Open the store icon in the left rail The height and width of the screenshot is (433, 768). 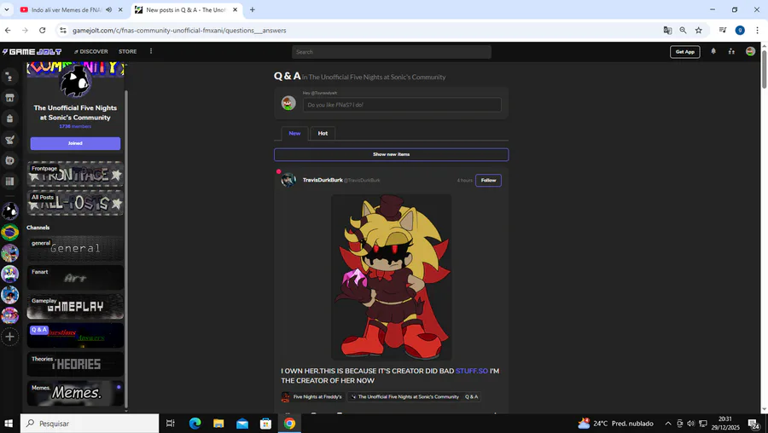pyautogui.click(x=9, y=98)
